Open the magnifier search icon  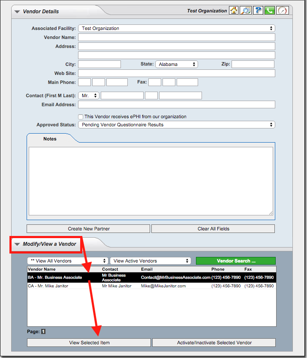[x=246, y=11]
